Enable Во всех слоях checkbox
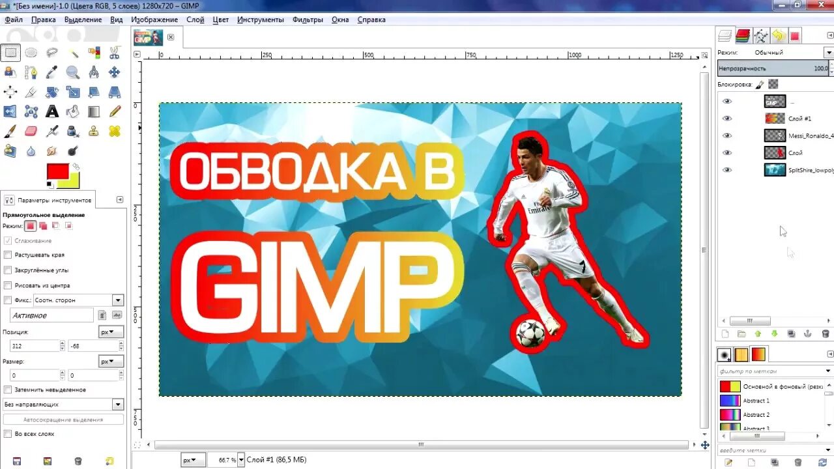The height and width of the screenshot is (469, 834). click(8, 434)
